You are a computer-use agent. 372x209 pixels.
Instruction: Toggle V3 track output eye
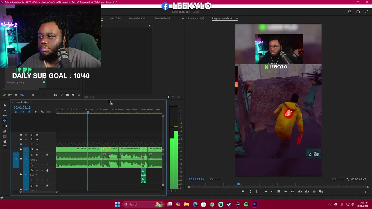(37, 140)
